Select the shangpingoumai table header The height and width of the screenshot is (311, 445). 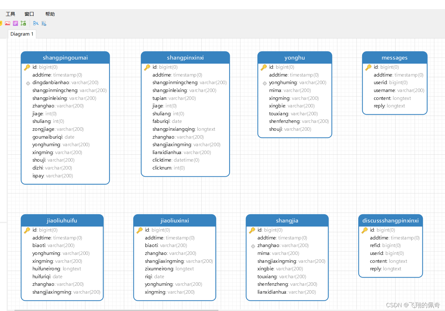click(65, 58)
